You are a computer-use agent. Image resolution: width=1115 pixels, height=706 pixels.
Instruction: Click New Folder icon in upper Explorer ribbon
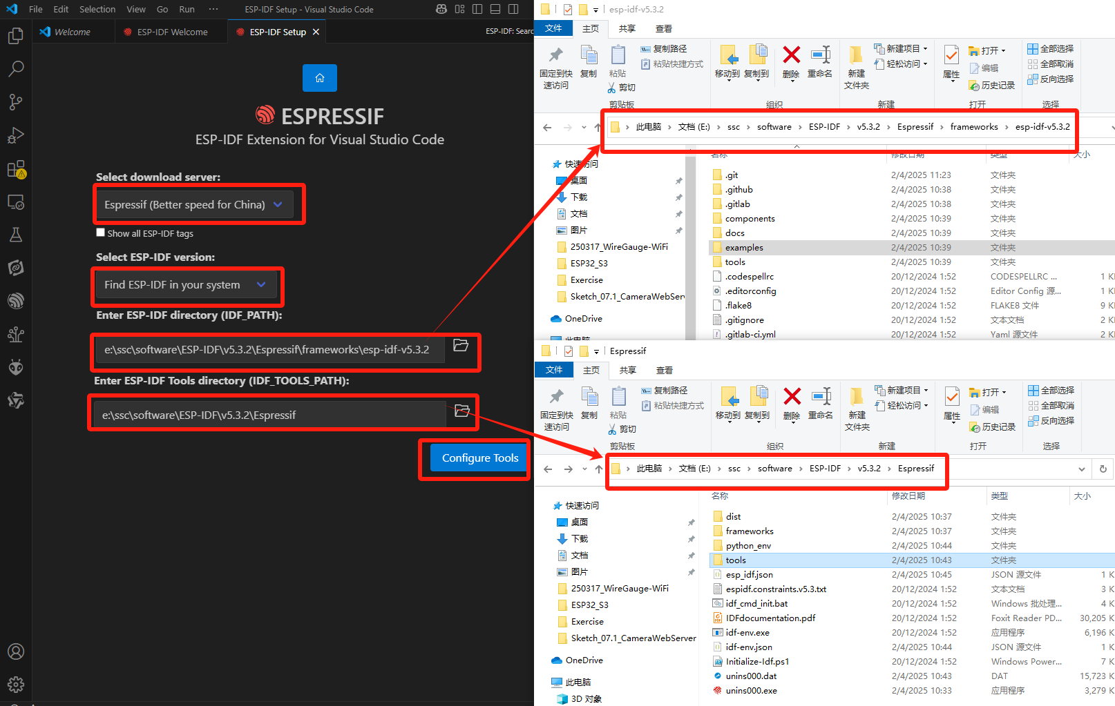click(x=857, y=67)
